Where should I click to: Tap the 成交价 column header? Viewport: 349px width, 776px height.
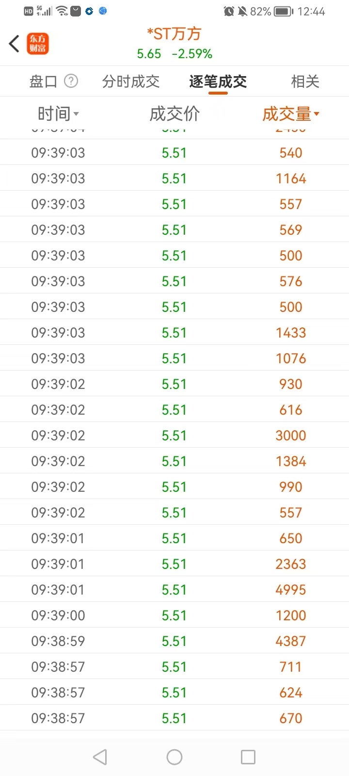click(x=174, y=114)
